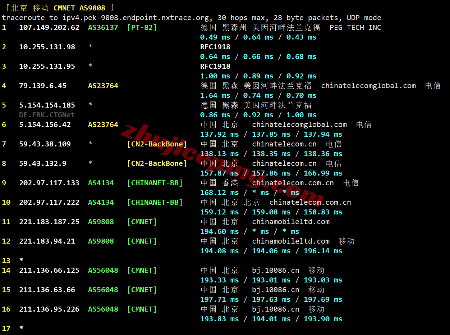The height and width of the screenshot is (335, 450).
Task: Click the chinatelecomglobal.com text in hop 4
Action: (x=368, y=86)
